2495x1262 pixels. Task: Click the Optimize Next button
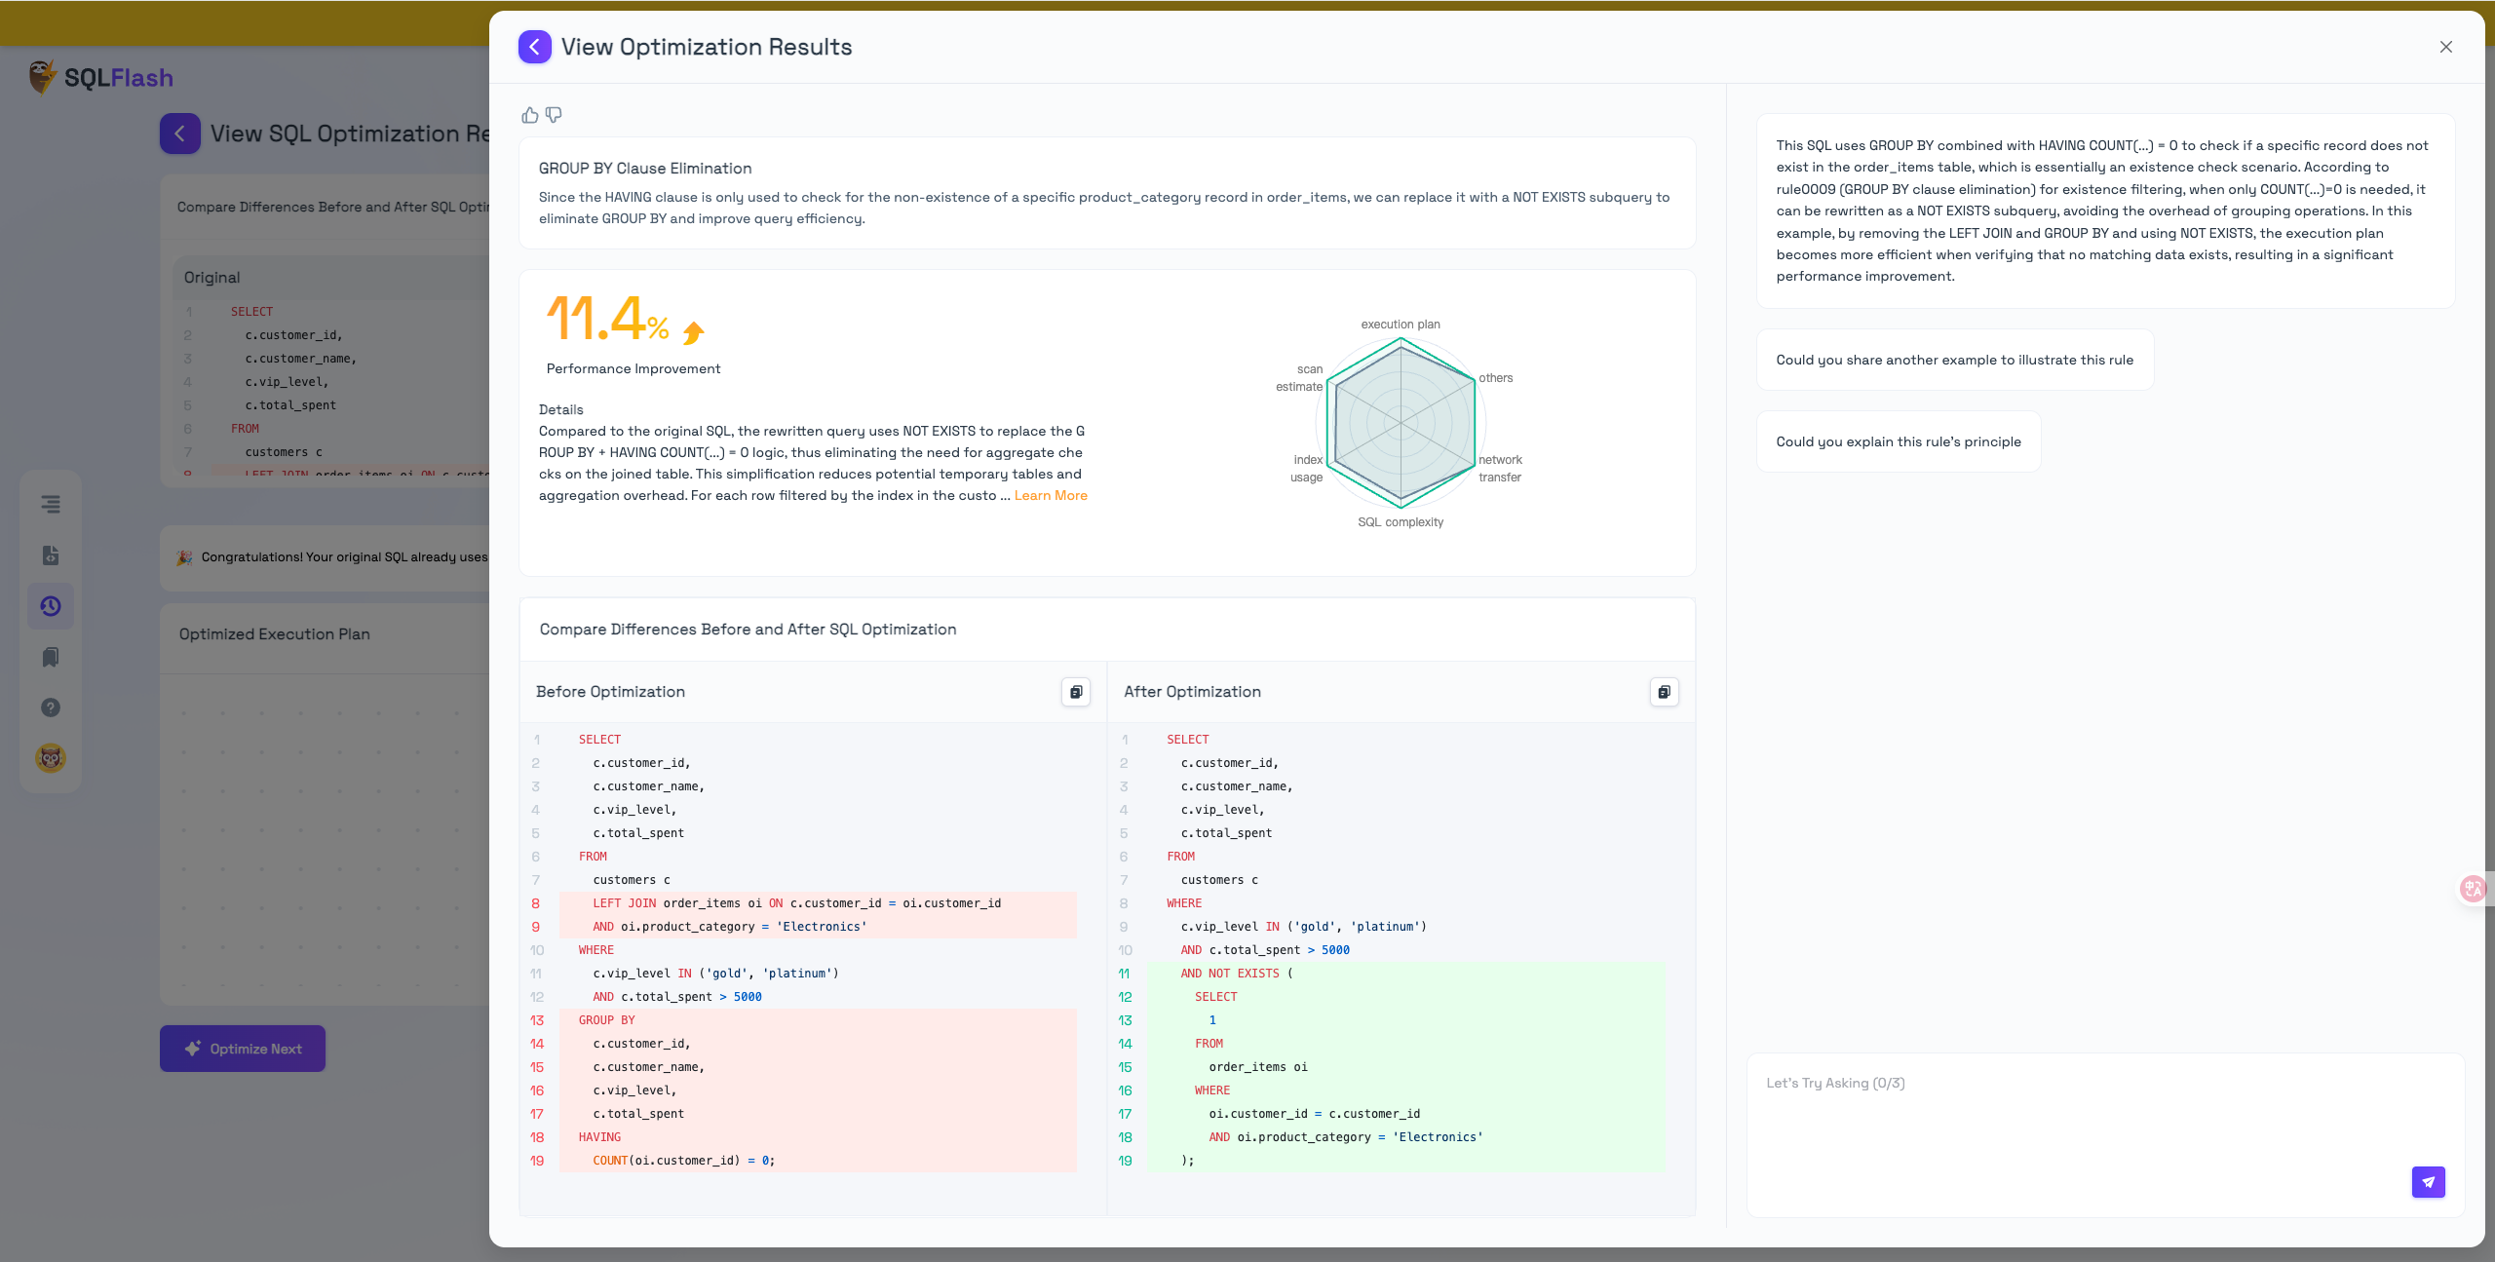coord(243,1049)
